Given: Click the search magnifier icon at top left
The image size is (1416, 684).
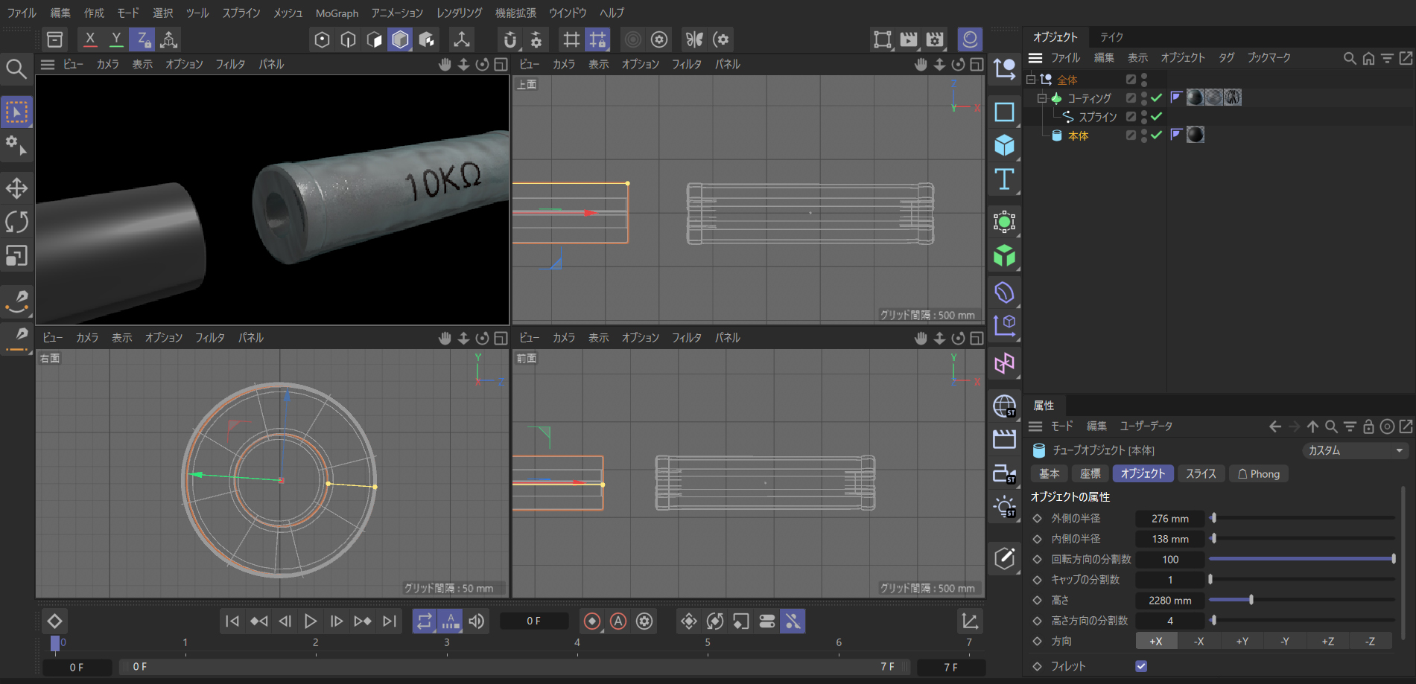Looking at the screenshot, I should coord(16,69).
